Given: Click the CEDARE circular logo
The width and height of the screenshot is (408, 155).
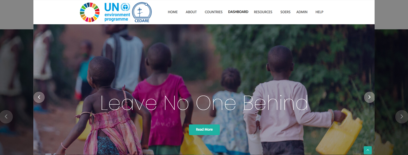Looking at the screenshot, I should click(x=142, y=12).
